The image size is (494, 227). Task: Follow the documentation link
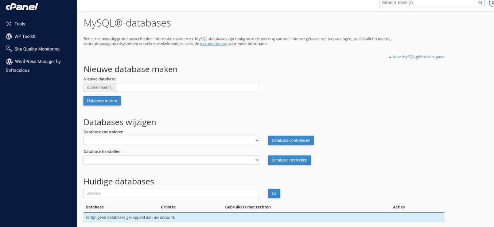coord(214,44)
